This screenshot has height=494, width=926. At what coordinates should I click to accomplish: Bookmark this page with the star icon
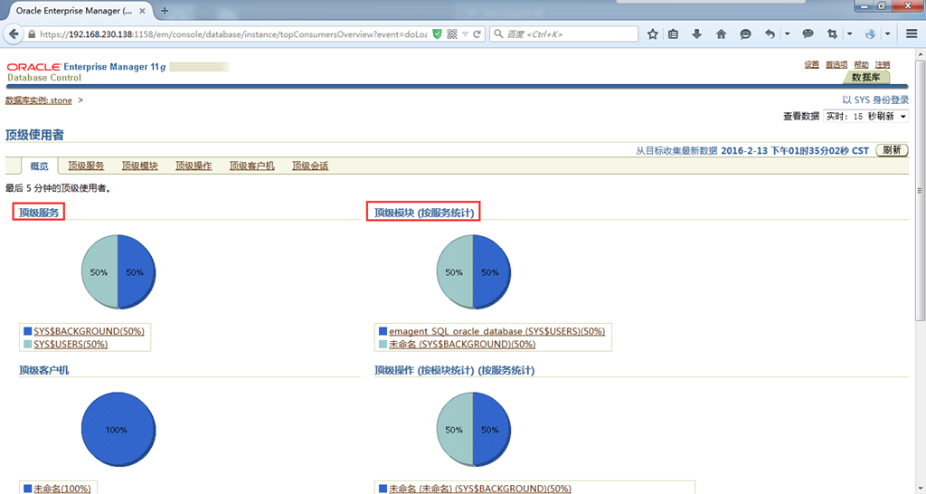click(653, 34)
